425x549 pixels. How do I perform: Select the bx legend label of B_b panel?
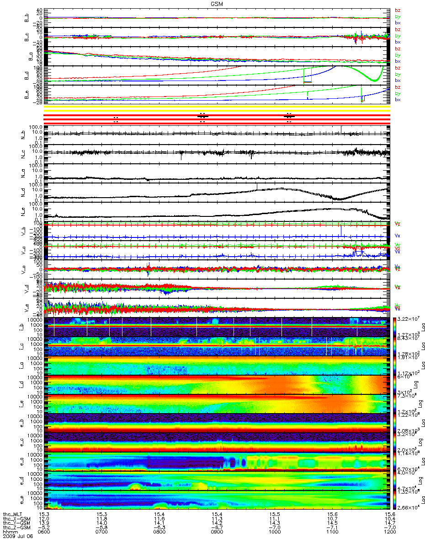click(397, 22)
